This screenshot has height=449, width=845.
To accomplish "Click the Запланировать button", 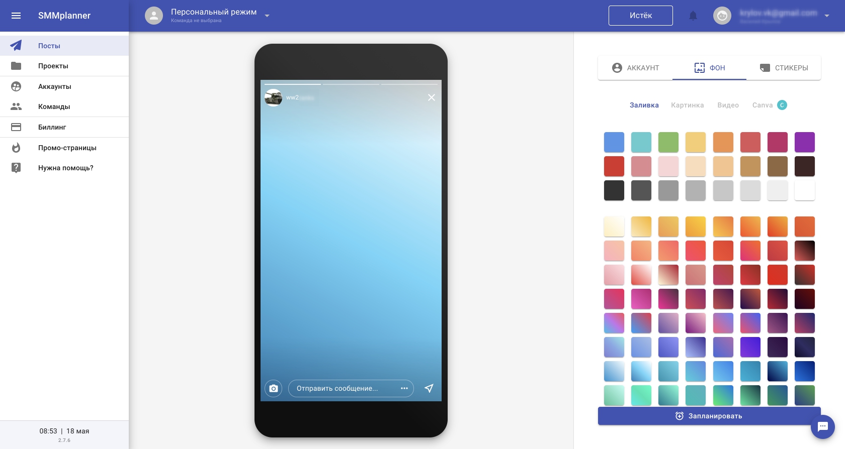I will tap(709, 416).
